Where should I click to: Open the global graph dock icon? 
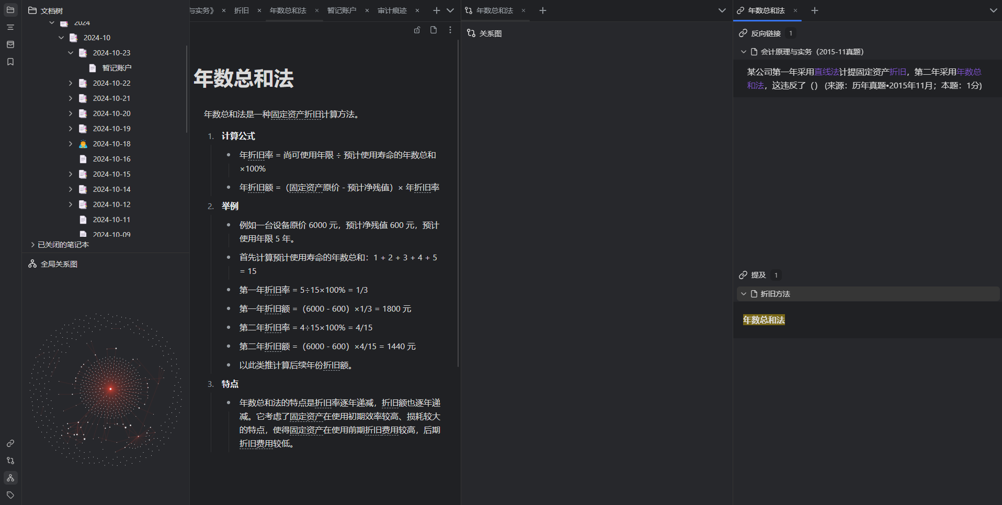tap(10, 478)
